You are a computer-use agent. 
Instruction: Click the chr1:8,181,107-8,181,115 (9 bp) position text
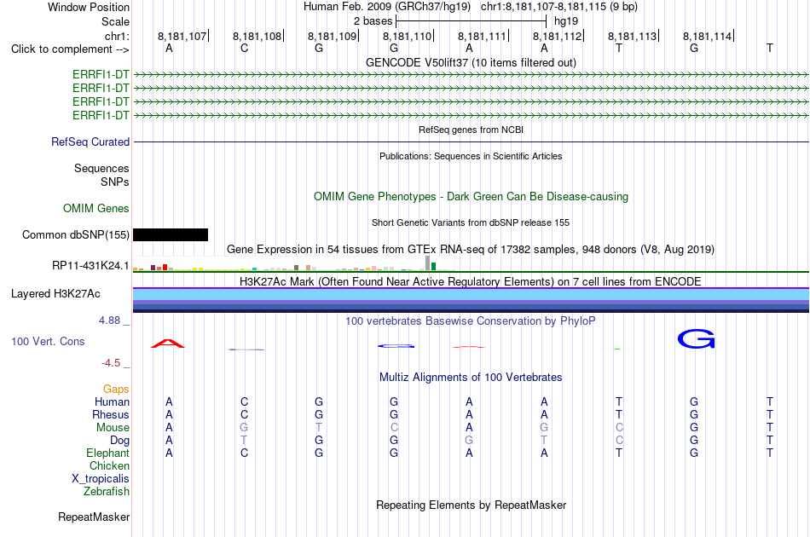[x=559, y=7]
